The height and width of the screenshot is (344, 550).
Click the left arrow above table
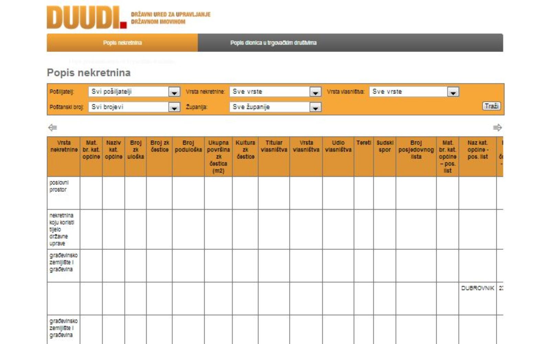(x=52, y=128)
